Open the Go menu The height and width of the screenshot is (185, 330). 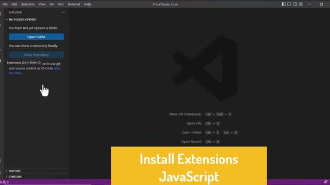pyautogui.click(x=52, y=4)
